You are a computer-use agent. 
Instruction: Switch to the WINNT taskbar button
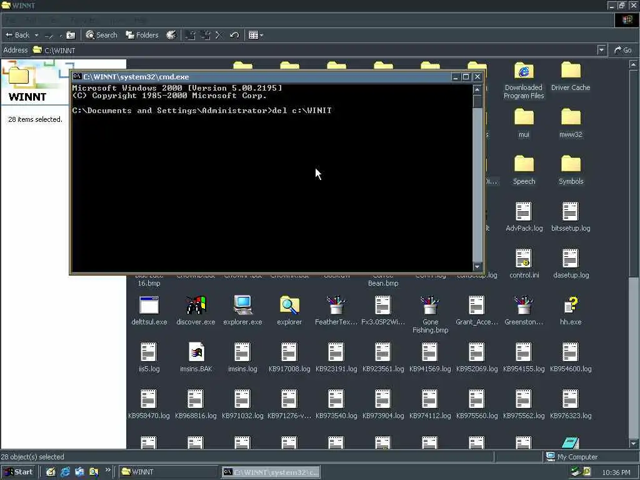pos(169,472)
